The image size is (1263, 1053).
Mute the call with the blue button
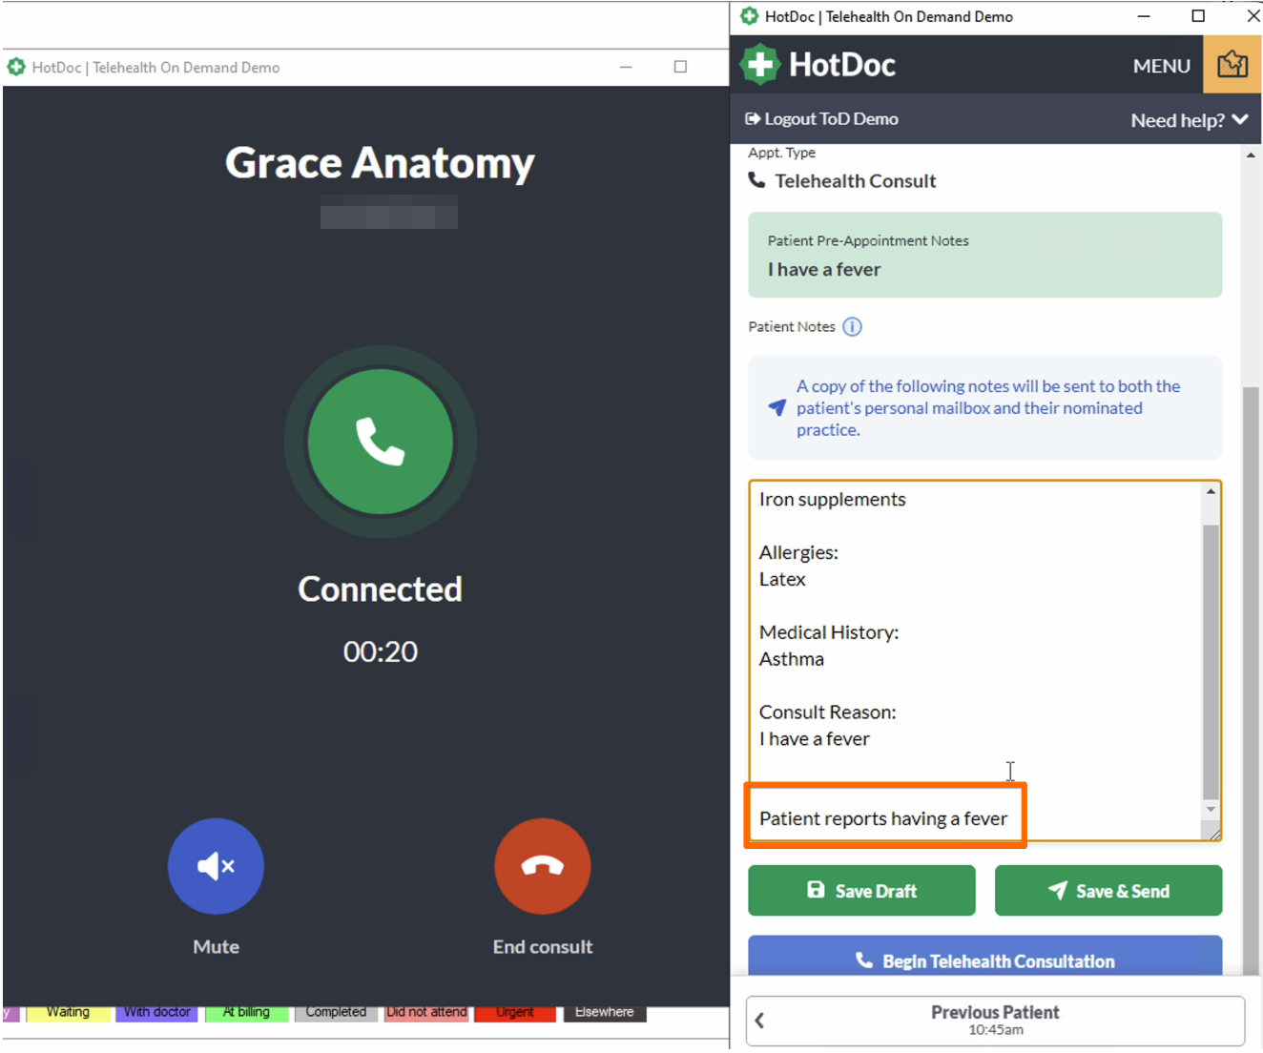tap(216, 866)
